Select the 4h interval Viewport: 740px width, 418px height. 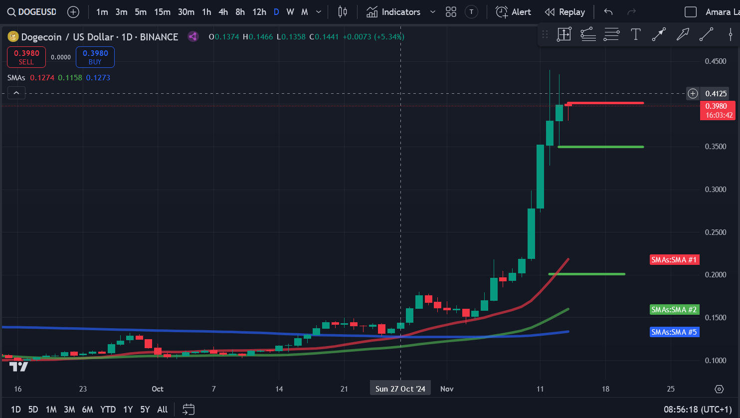[x=223, y=12]
